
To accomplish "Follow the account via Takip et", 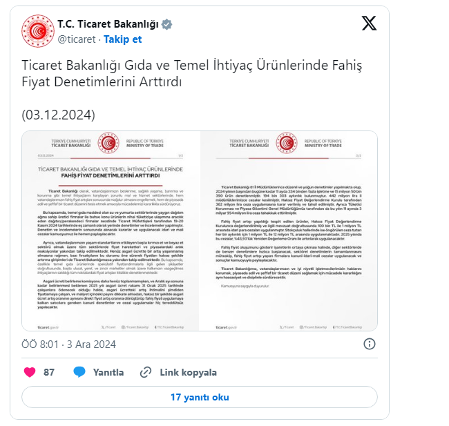I will pos(122,39).
